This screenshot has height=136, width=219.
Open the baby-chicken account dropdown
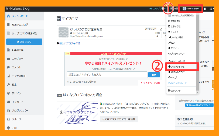click(191, 9)
